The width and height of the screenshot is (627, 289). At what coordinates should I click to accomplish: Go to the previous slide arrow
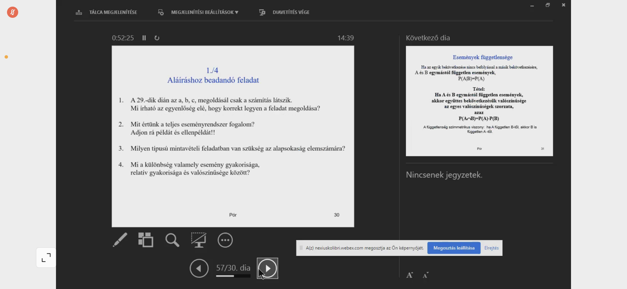199,268
